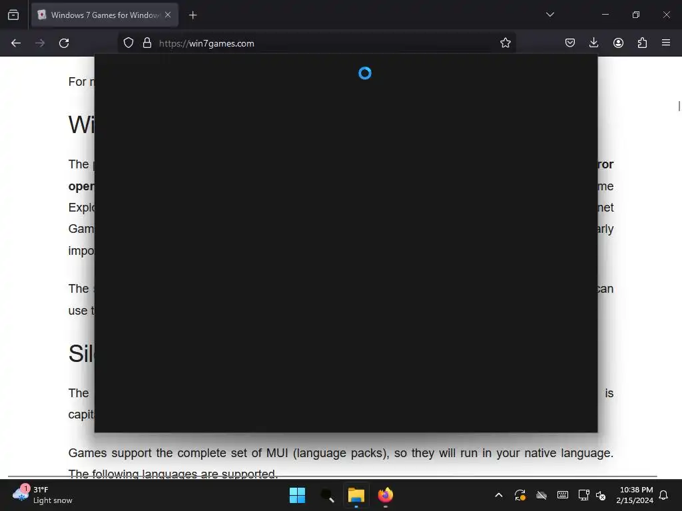Image resolution: width=682 pixels, height=511 pixels.
Task: Go back one page
Action: click(x=16, y=43)
